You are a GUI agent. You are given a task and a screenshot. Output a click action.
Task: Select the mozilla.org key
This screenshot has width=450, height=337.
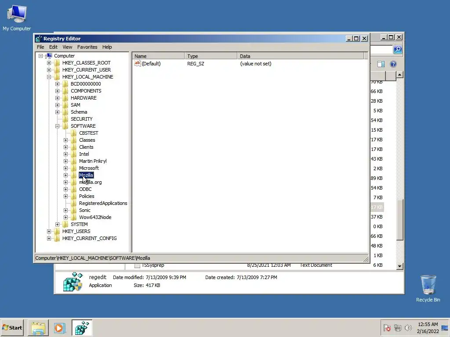(91, 182)
